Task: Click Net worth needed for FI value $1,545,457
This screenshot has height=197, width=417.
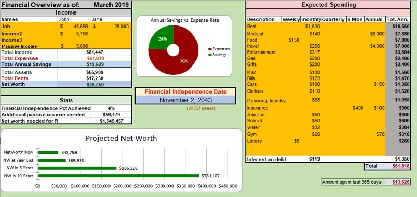Action: tap(111, 121)
